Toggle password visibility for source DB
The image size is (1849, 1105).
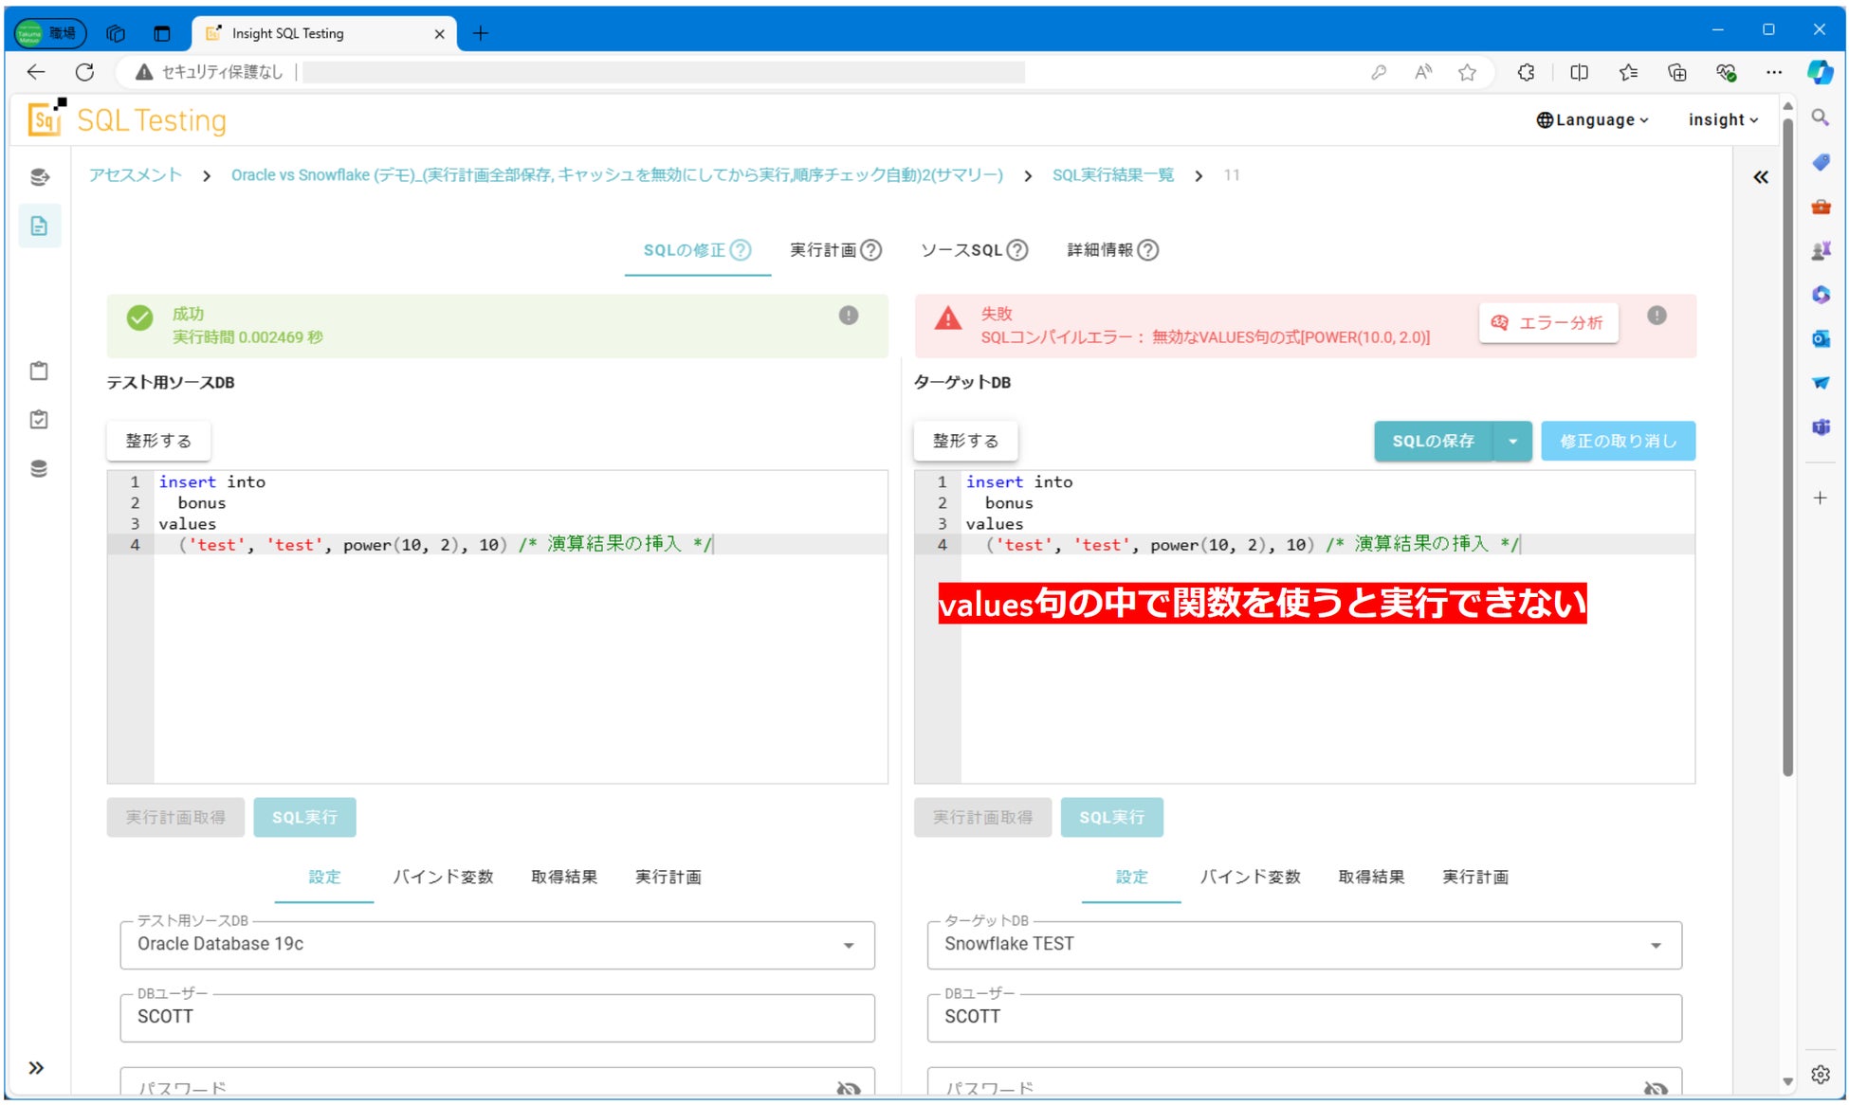[848, 1088]
